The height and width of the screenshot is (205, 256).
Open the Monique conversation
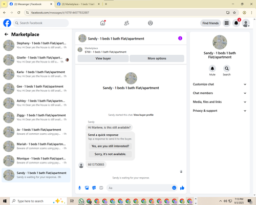coord(36,160)
